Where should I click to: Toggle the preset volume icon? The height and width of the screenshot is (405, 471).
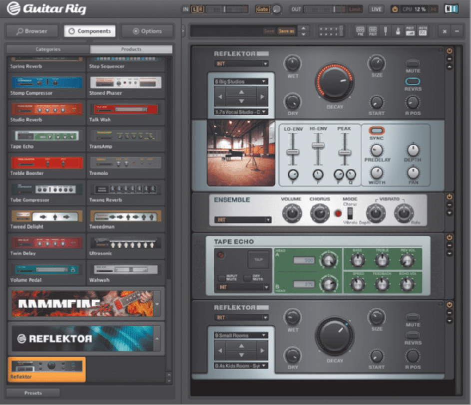click(x=410, y=30)
